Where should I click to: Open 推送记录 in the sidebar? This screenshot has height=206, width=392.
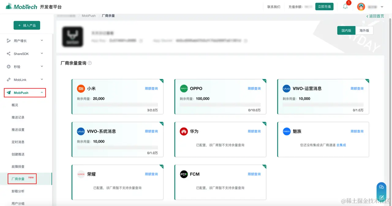[x=18, y=117]
